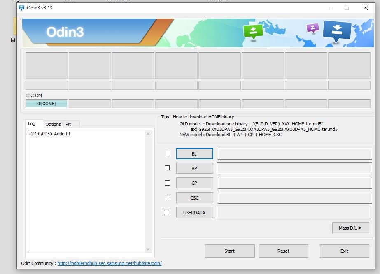Browse for a CP file

tap(195, 183)
